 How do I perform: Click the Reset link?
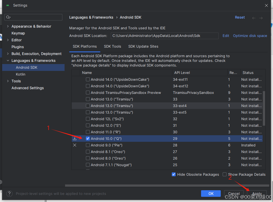point(240,18)
